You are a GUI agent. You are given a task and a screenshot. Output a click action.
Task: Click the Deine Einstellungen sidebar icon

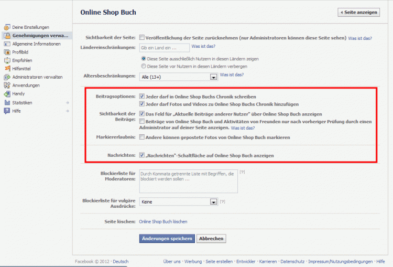pyautogui.click(x=7, y=27)
